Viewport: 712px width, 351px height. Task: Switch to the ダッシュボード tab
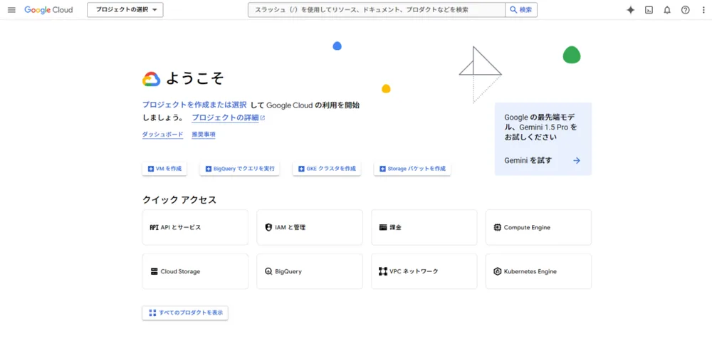[162, 135]
